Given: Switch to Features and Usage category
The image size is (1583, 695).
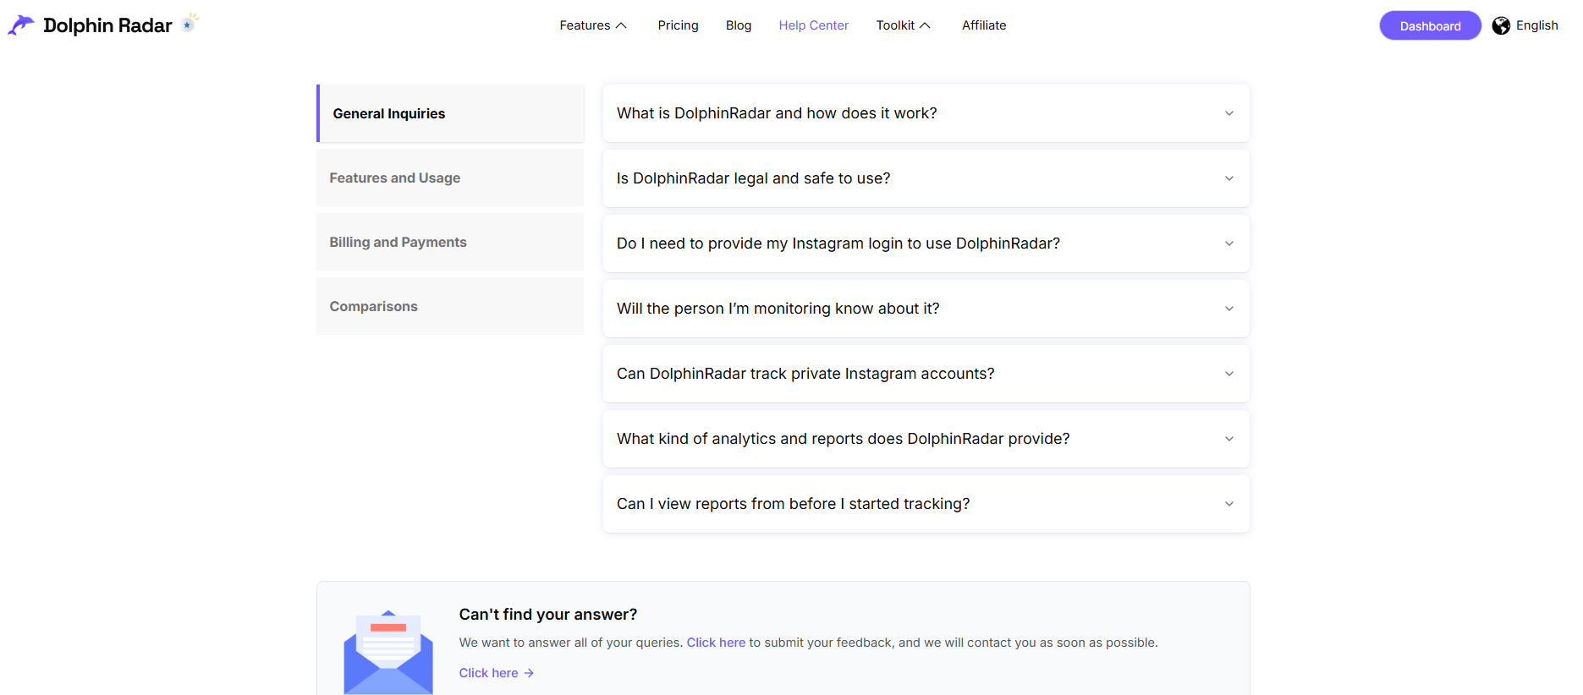Looking at the screenshot, I should pyautogui.click(x=450, y=178).
